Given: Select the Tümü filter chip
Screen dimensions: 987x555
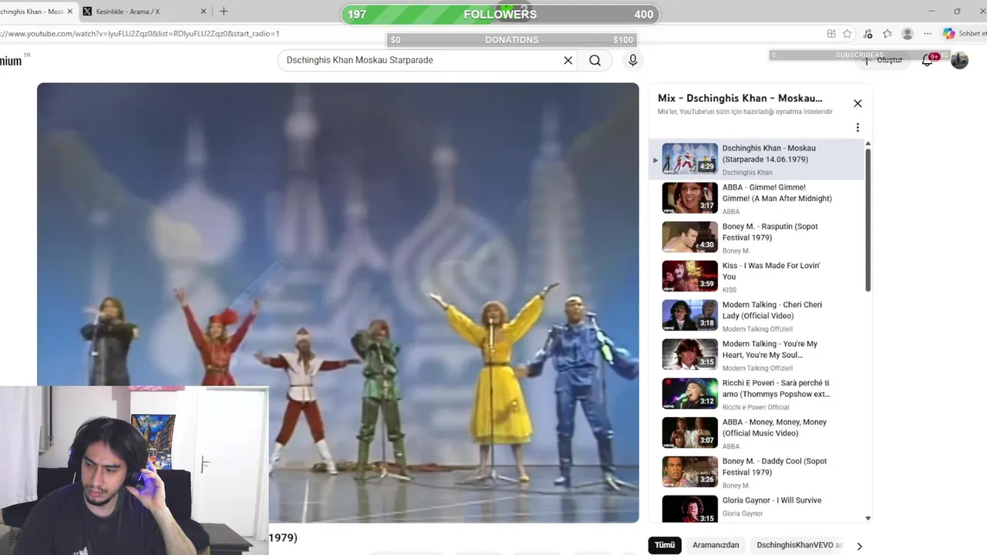Looking at the screenshot, I should tap(665, 545).
